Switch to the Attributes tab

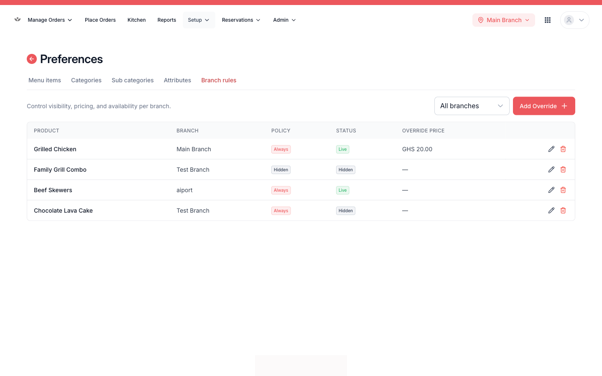pos(177,80)
